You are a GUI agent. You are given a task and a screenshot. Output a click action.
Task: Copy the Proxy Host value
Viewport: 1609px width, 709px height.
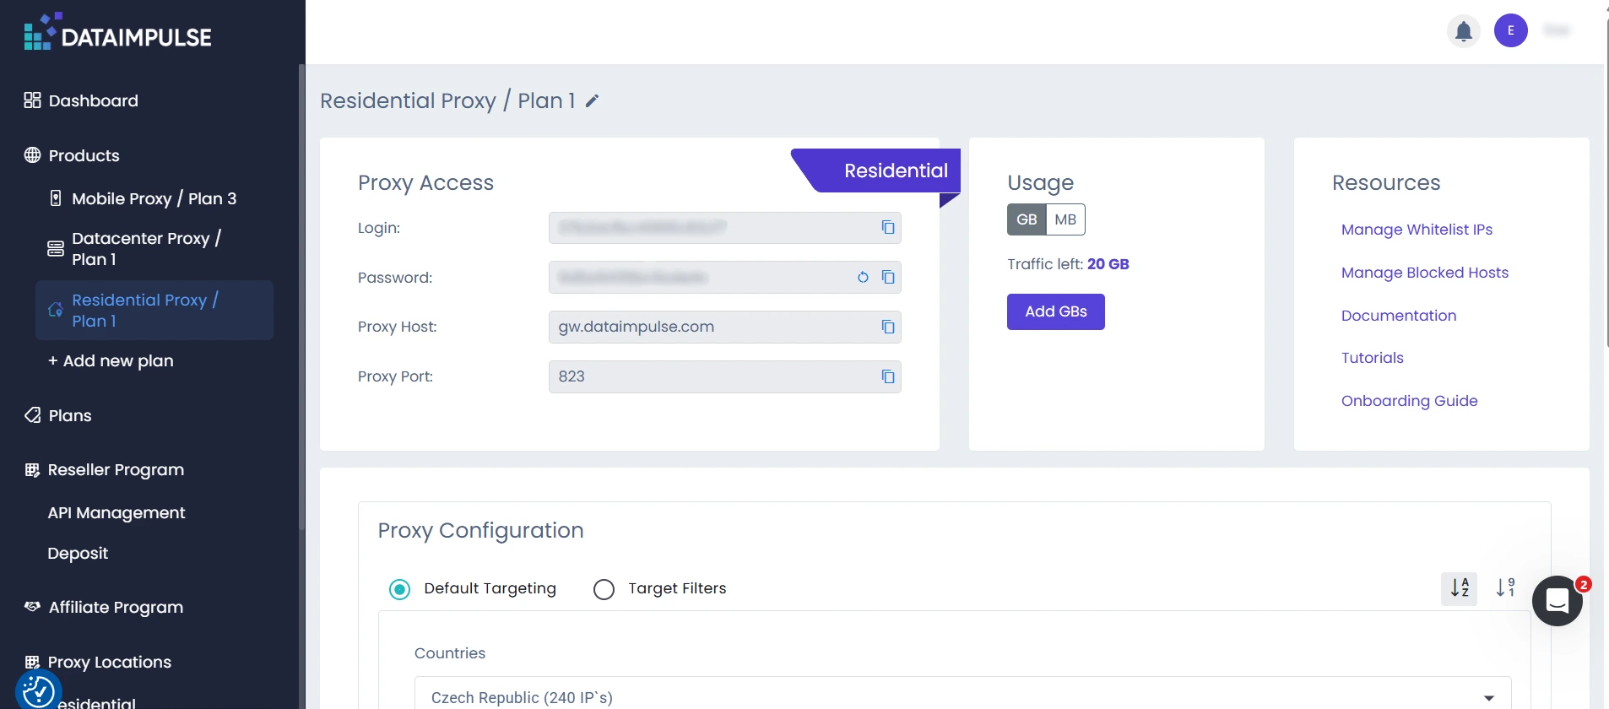coord(888,327)
